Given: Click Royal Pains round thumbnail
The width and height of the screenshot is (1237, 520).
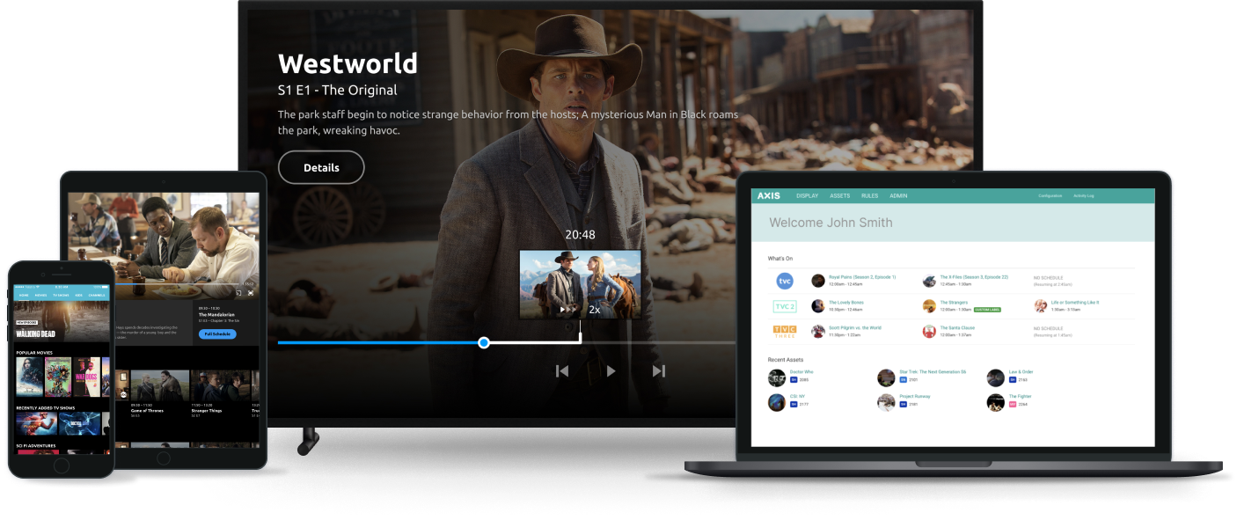Looking at the screenshot, I should pos(818,281).
